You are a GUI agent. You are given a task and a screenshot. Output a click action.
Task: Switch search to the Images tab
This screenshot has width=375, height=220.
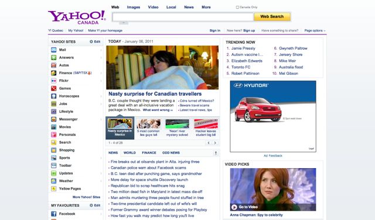[134, 7]
